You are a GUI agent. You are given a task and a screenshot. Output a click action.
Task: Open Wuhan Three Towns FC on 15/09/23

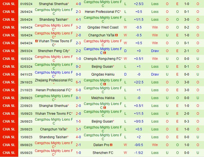(54, 114)
